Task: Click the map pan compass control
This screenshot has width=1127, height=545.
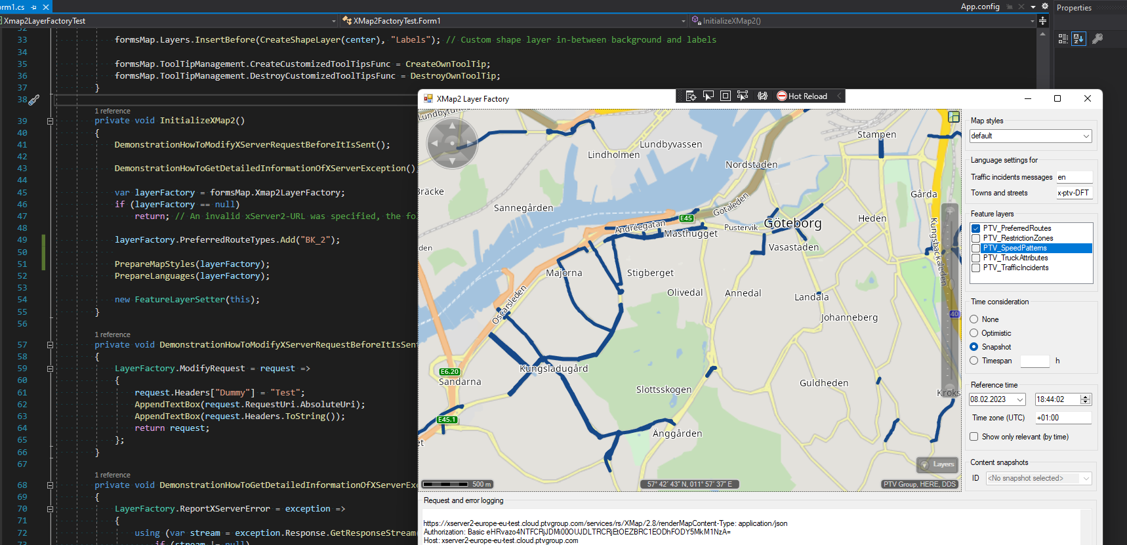Action: pyautogui.click(x=452, y=143)
